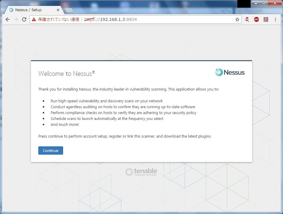The width and height of the screenshot is (283, 214).
Task: Click the 'Press continue to perform account setup' sentence
Action: click(125, 136)
